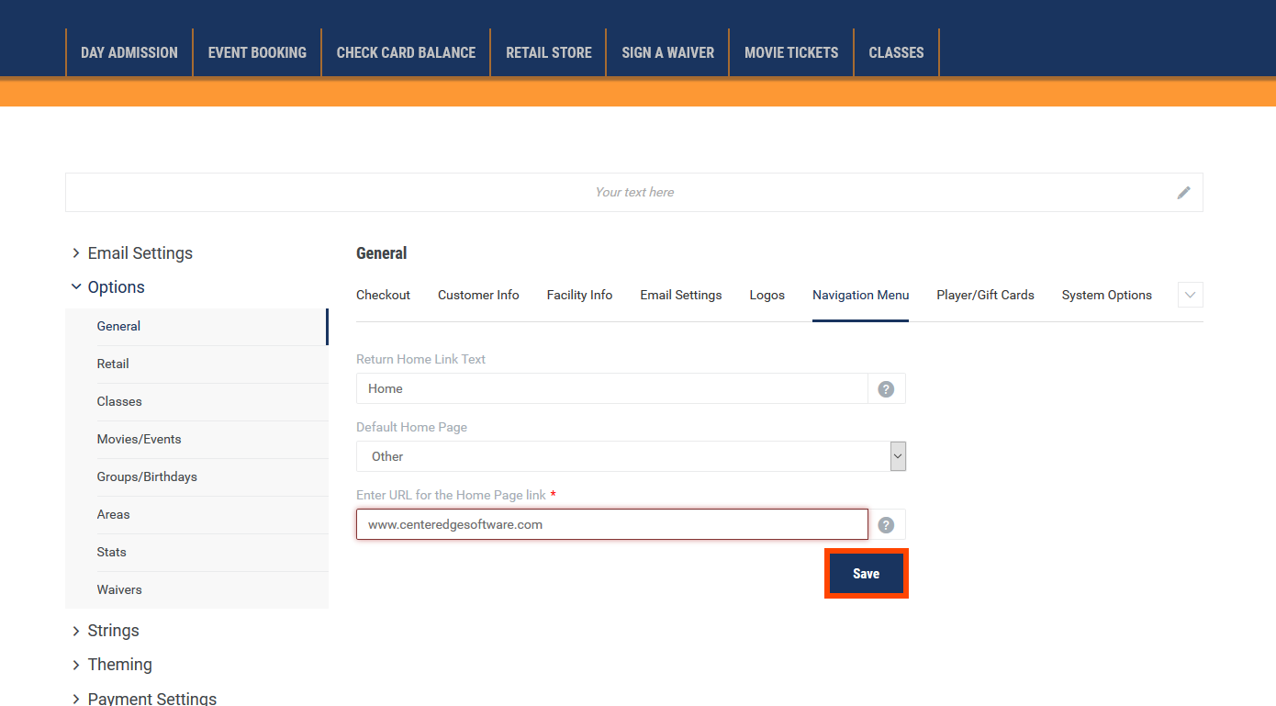Open Classes in the top navigation

click(896, 52)
